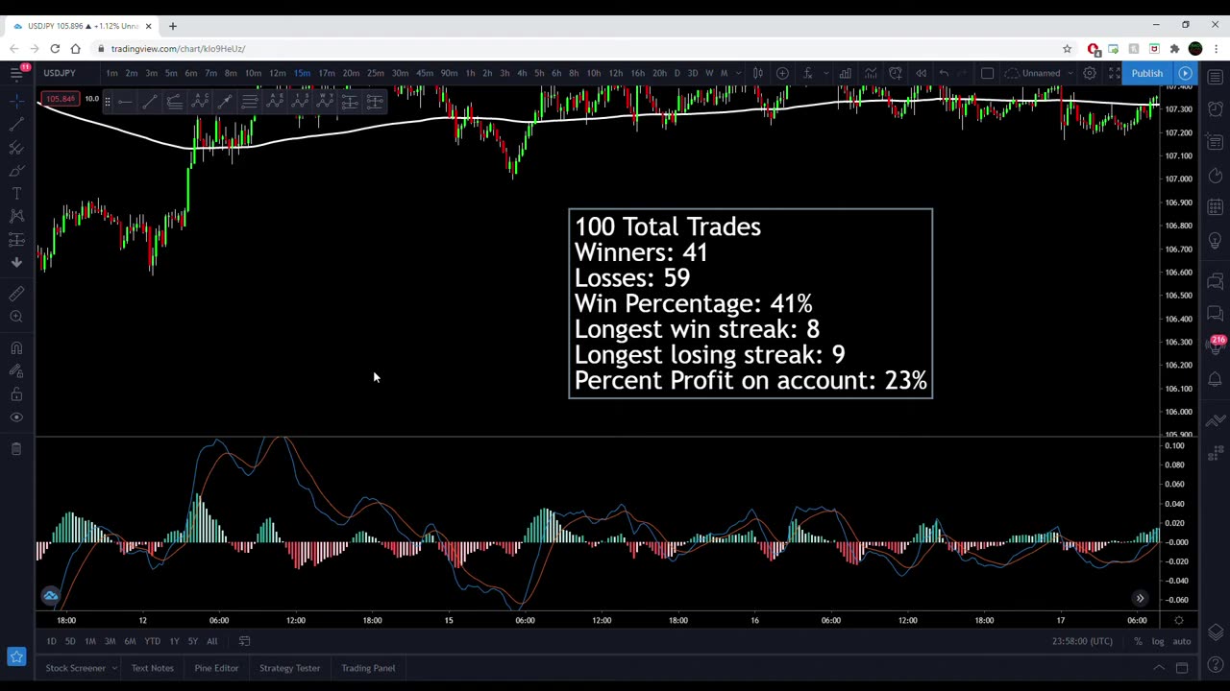
Task: Select the trend line drawing tool in left sidebar
Action: pyautogui.click(x=16, y=124)
